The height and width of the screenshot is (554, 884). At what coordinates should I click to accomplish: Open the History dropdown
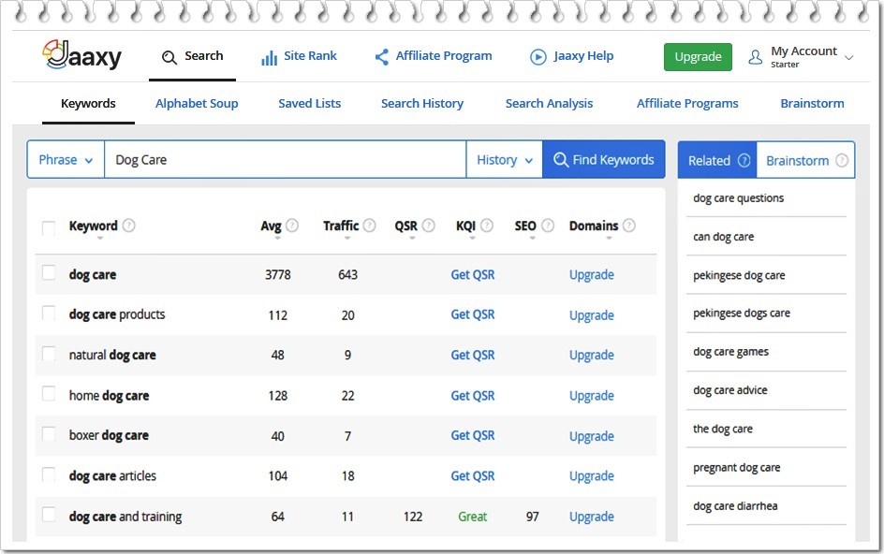coord(505,159)
